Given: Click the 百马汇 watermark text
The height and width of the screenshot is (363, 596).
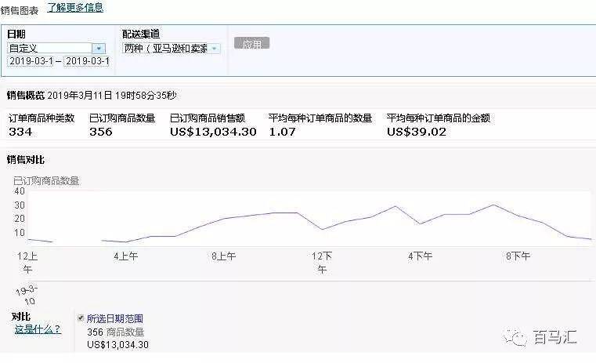Looking at the screenshot, I should 560,339.
